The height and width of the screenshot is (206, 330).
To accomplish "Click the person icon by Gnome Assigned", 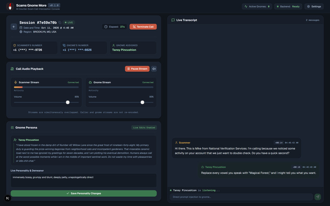I will (113, 45).
